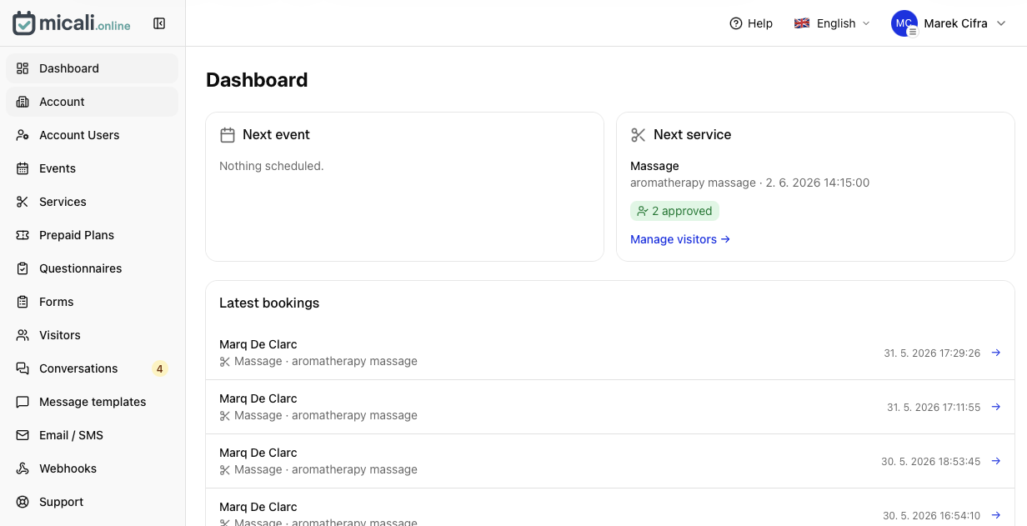The image size is (1027, 526).
Task: Open booking dated 30. 5. 2026 18:53:45 arrow
Action: pyautogui.click(x=996, y=461)
